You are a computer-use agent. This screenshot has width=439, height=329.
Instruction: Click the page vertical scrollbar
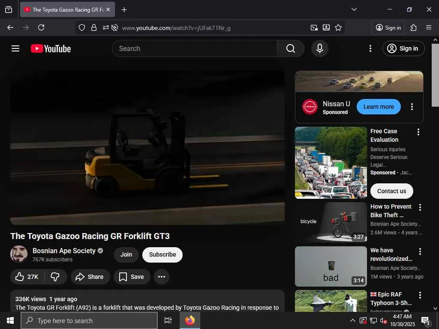pos(435,75)
